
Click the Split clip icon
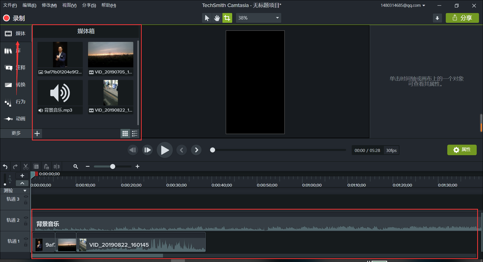coord(57,166)
